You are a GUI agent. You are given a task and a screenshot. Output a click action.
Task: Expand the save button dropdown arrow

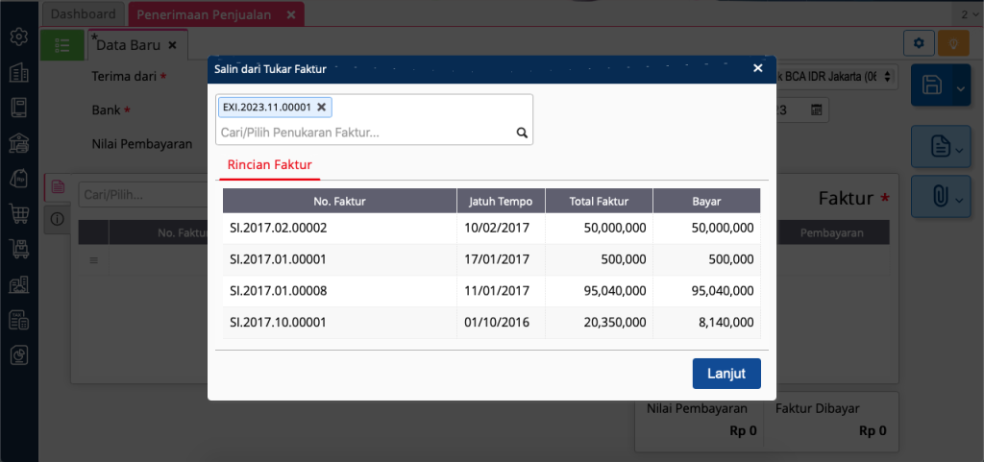(961, 88)
